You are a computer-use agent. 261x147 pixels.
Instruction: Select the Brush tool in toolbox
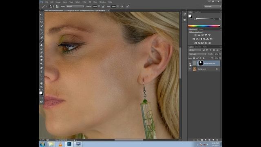(42, 41)
